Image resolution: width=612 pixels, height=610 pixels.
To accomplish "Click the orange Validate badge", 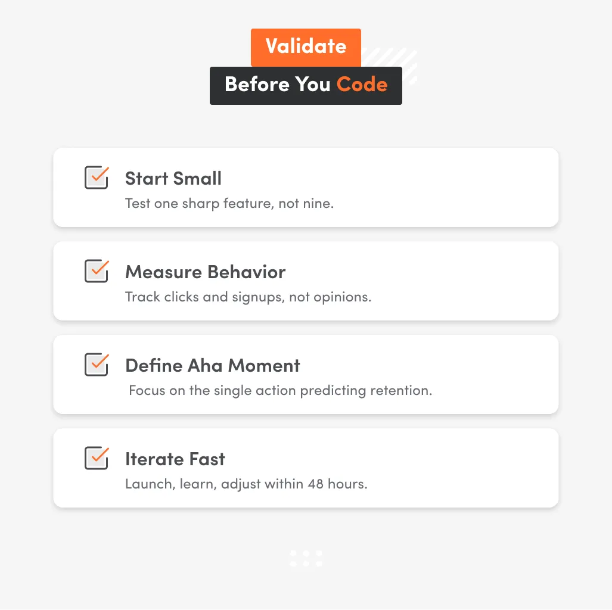I will tap(306, 46).
